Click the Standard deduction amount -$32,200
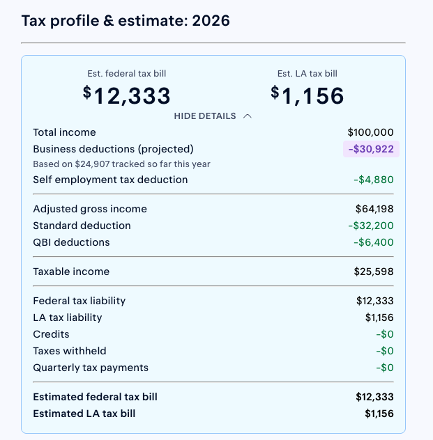 [x=371, y=226]
